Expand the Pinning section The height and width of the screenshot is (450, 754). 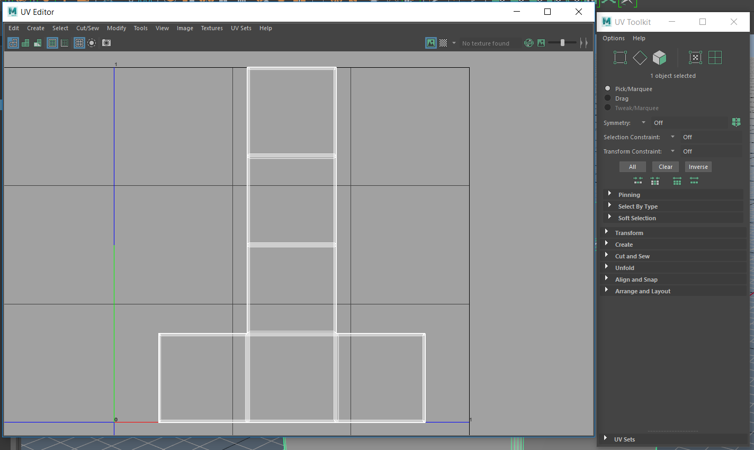(673, 194)
